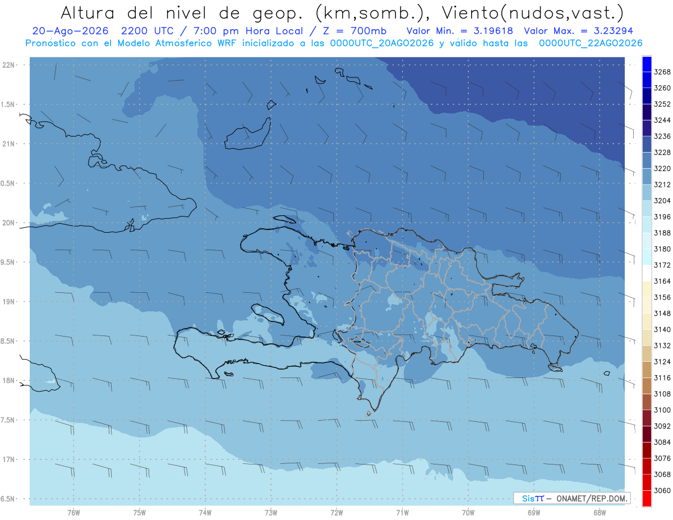This screenshot has width=673, height=520.
Task: Click the '3172' legend value
Action: (x=662, y=265)
